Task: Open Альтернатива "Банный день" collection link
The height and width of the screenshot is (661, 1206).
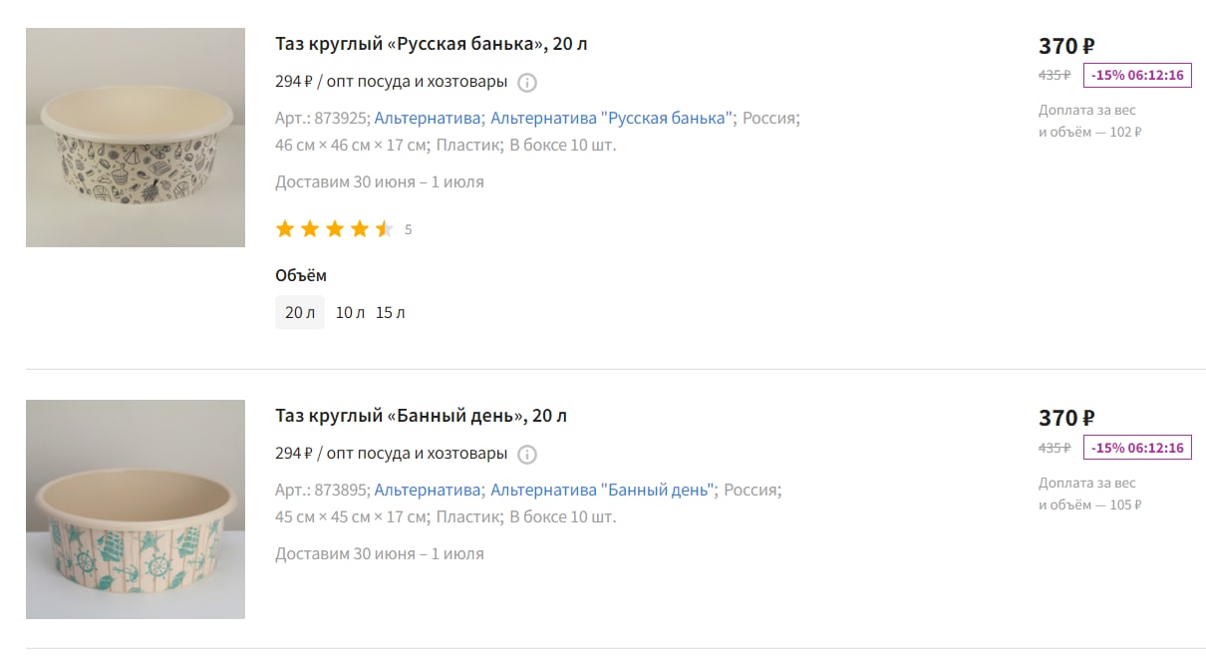Action: [x=602, y=490]
